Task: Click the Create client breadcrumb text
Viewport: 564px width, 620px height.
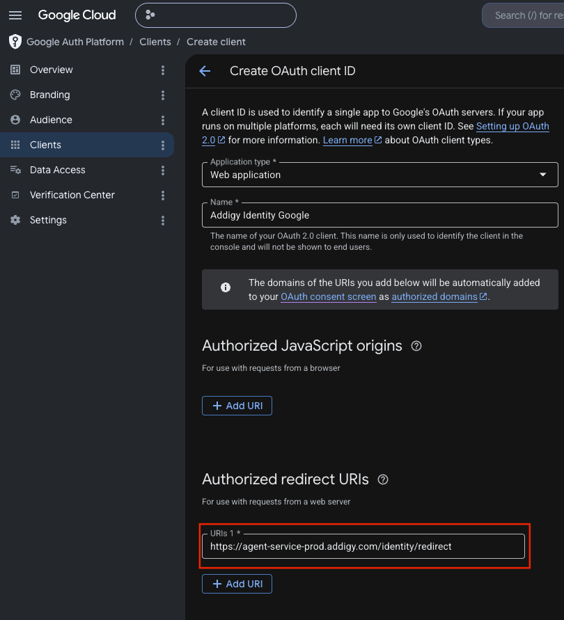Action: click(216, 42)
